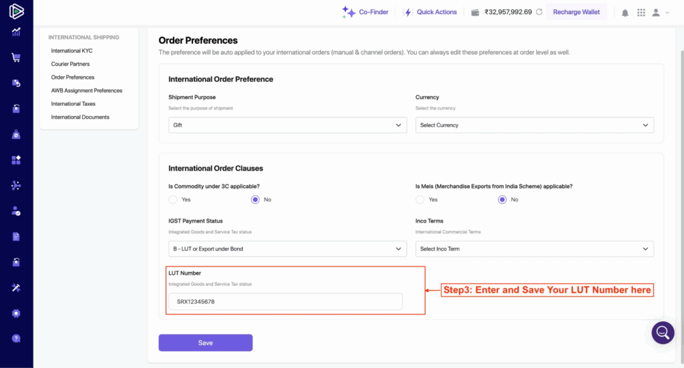
Task: Open the Select Inco Term dropdown
Action: tap(534, 249)
